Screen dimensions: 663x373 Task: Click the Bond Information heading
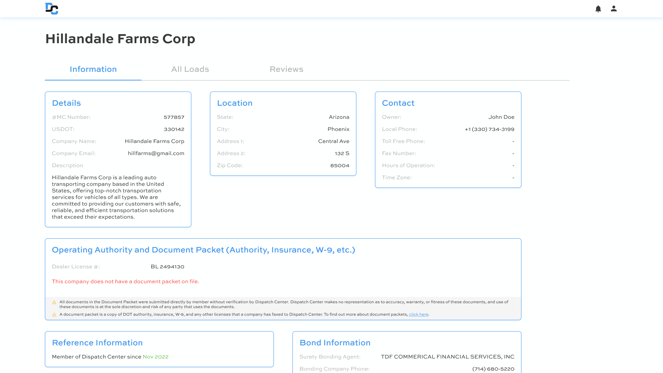pyautogui.click(x=335, y=343)
